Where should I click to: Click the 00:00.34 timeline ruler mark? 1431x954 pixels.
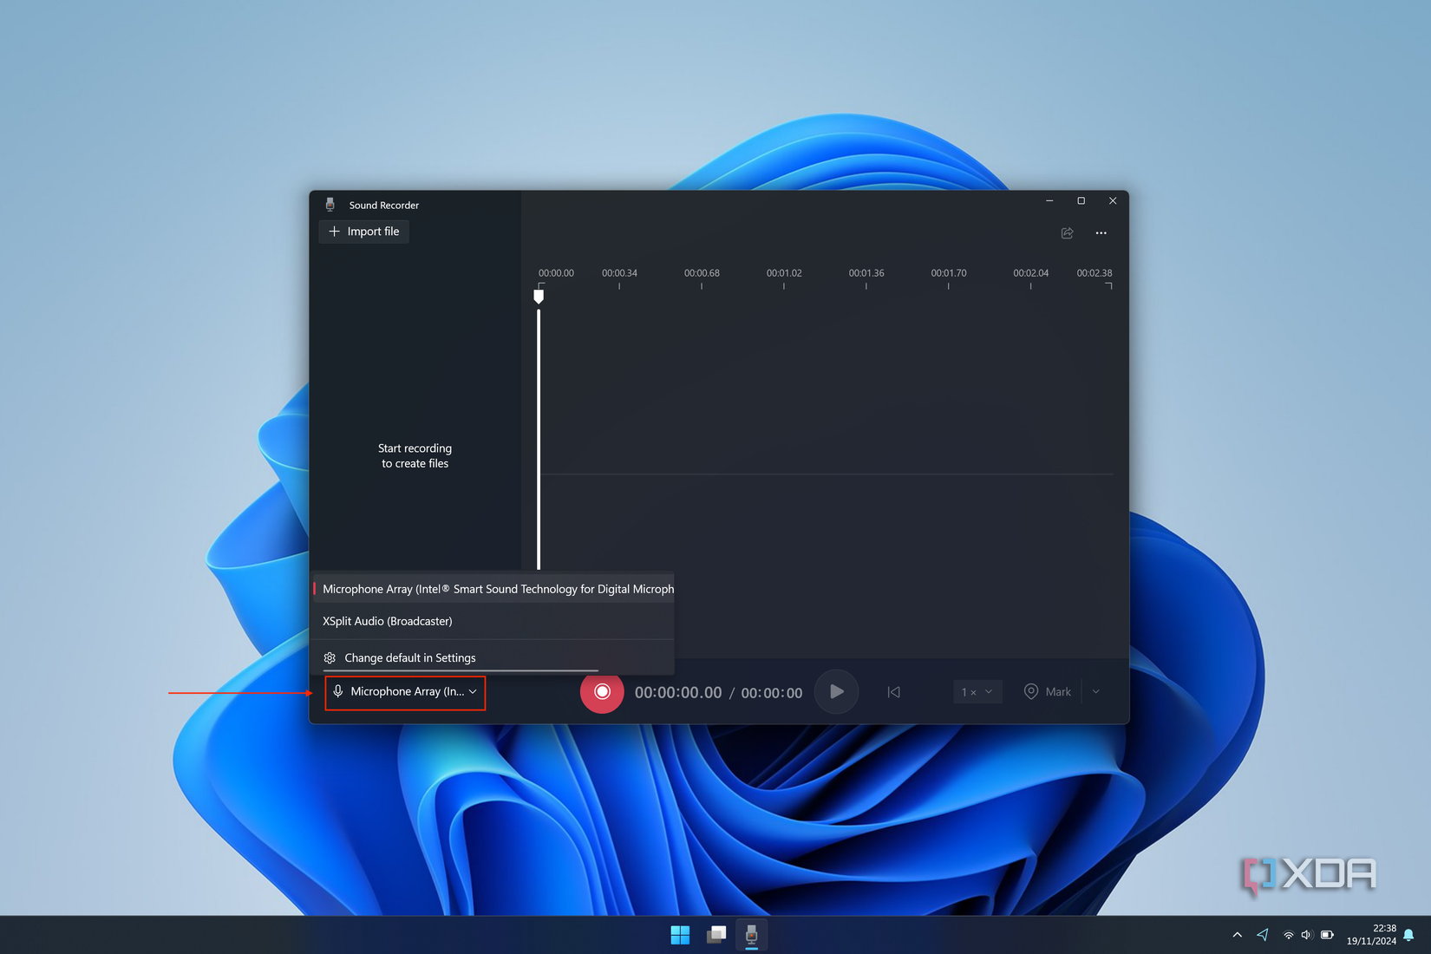pos(619,273)
